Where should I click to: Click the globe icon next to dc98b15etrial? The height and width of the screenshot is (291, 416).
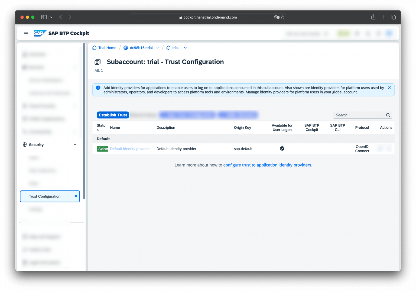pos(125,48)
